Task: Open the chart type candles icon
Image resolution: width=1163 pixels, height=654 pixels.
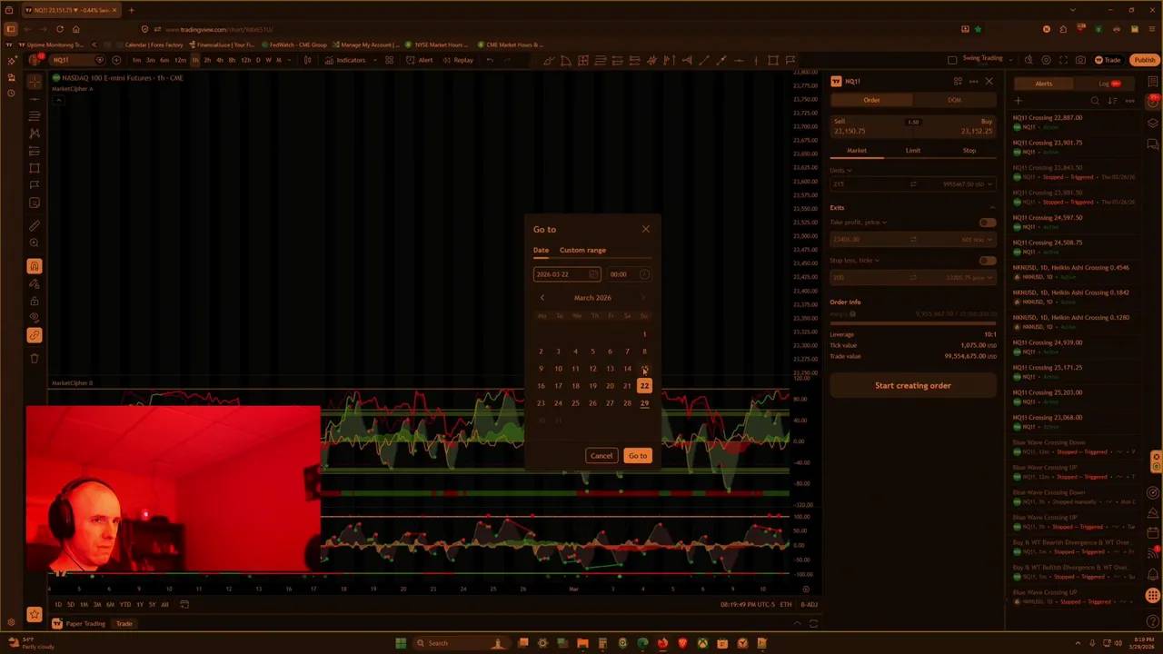Action: point(307,60)
